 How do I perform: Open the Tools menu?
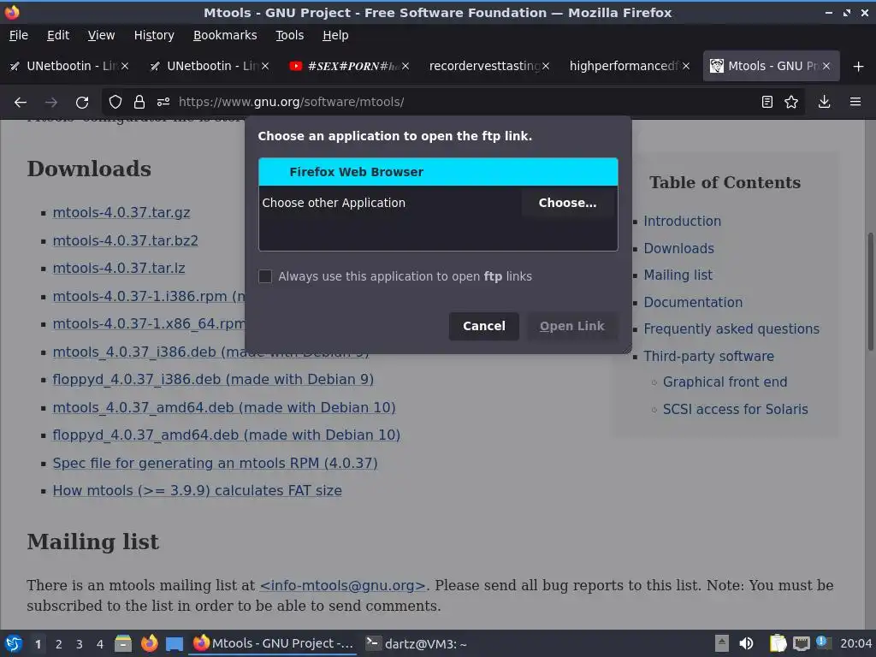click(x=289, y=35)
